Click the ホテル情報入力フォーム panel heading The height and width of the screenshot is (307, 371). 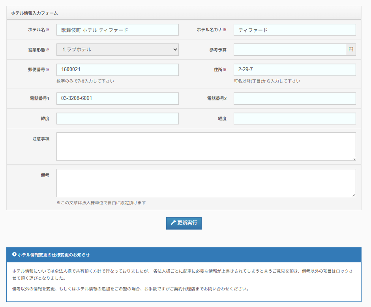pos(34,13)
